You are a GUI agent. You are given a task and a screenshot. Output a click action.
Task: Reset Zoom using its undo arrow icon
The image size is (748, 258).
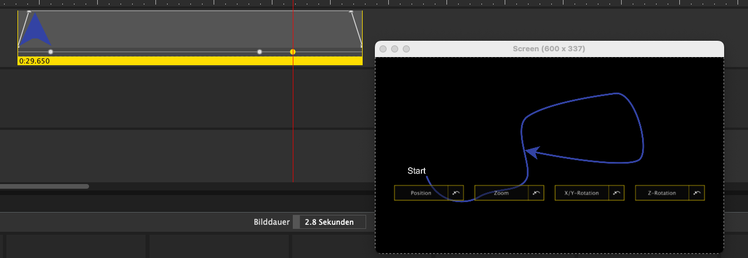tap(536, 193)
